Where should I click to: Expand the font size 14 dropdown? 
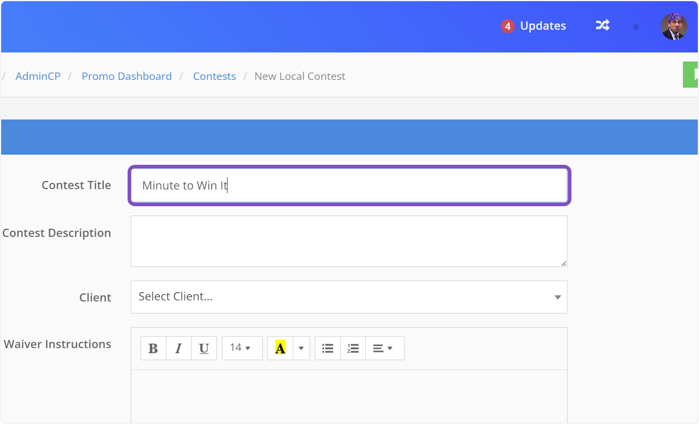click(242, 348)
